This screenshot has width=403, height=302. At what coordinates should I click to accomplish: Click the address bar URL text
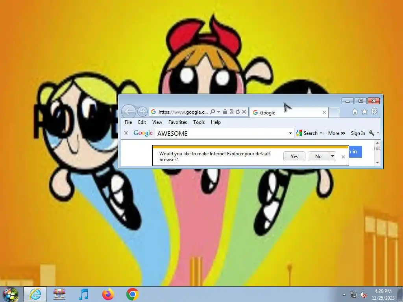click(183, 112)
